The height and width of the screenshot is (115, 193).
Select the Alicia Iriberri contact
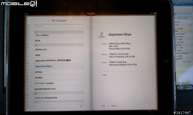point(59,35)
